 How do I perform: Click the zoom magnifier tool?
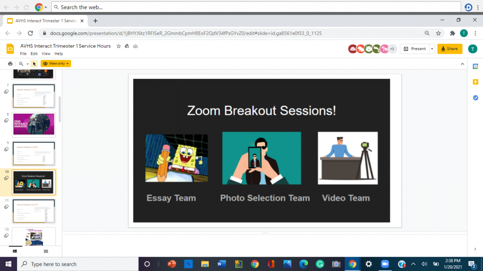tap(21, 64)
